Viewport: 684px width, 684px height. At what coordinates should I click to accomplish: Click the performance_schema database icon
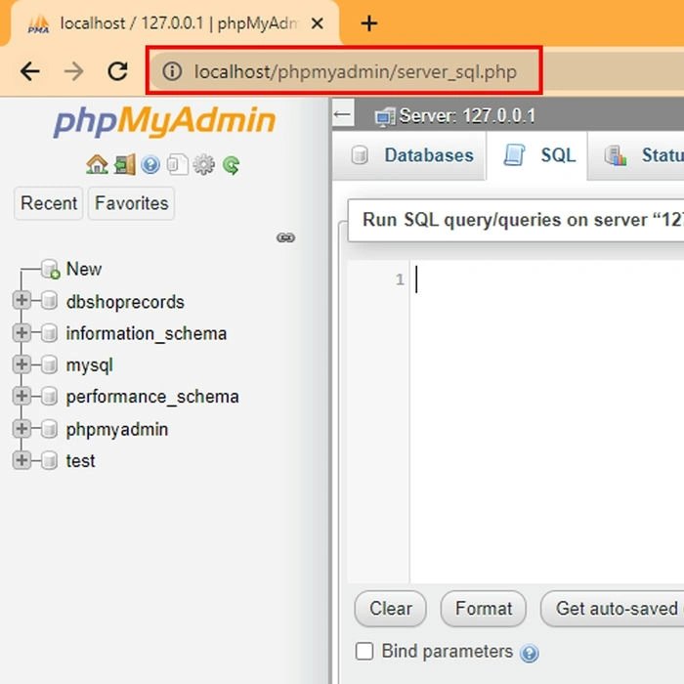(49, 397)
